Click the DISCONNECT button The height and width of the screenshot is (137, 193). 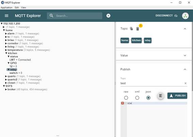[166, 16]
